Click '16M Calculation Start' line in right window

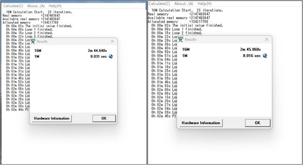pyautogui.click(x=187, y=10)
